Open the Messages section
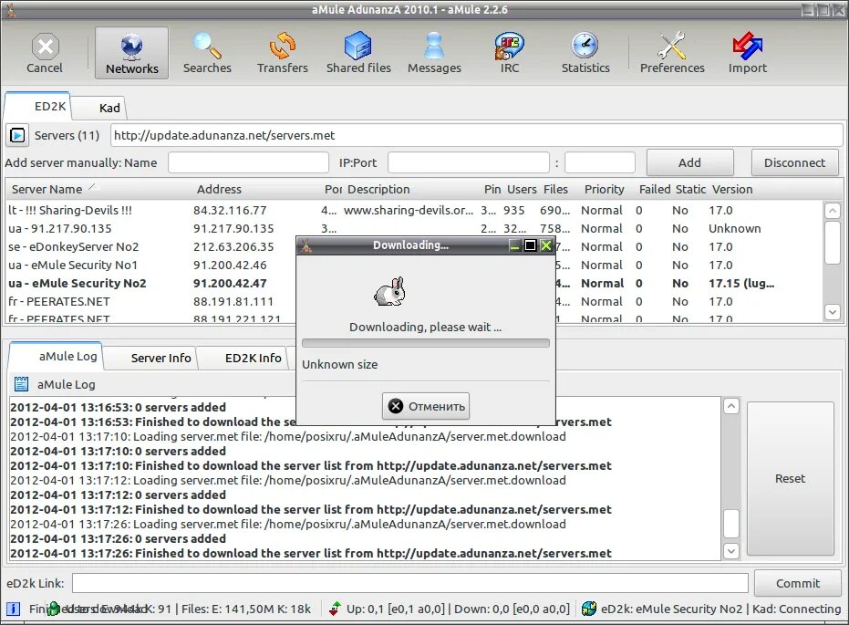The image size is (849, 625). click(434, 53)
